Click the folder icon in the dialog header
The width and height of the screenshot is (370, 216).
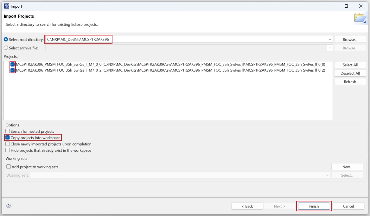point(360,18)
